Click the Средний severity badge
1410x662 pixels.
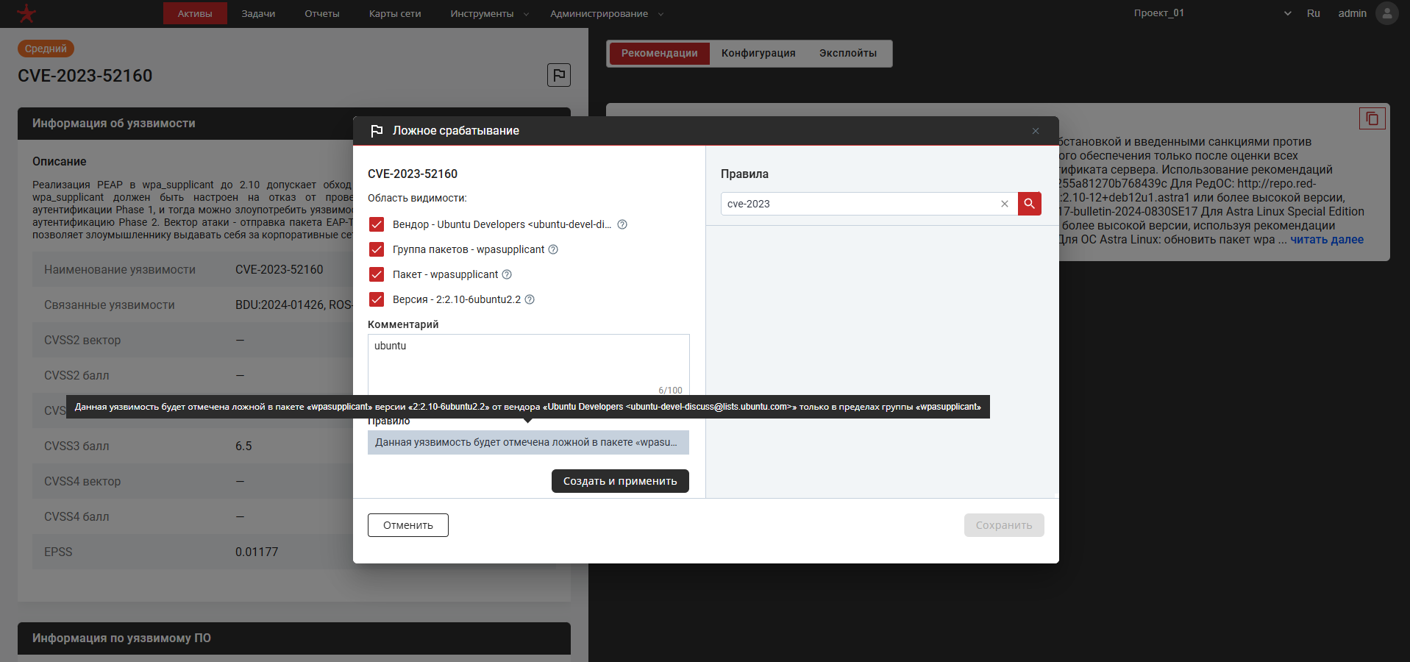click(x=46, y=49)
